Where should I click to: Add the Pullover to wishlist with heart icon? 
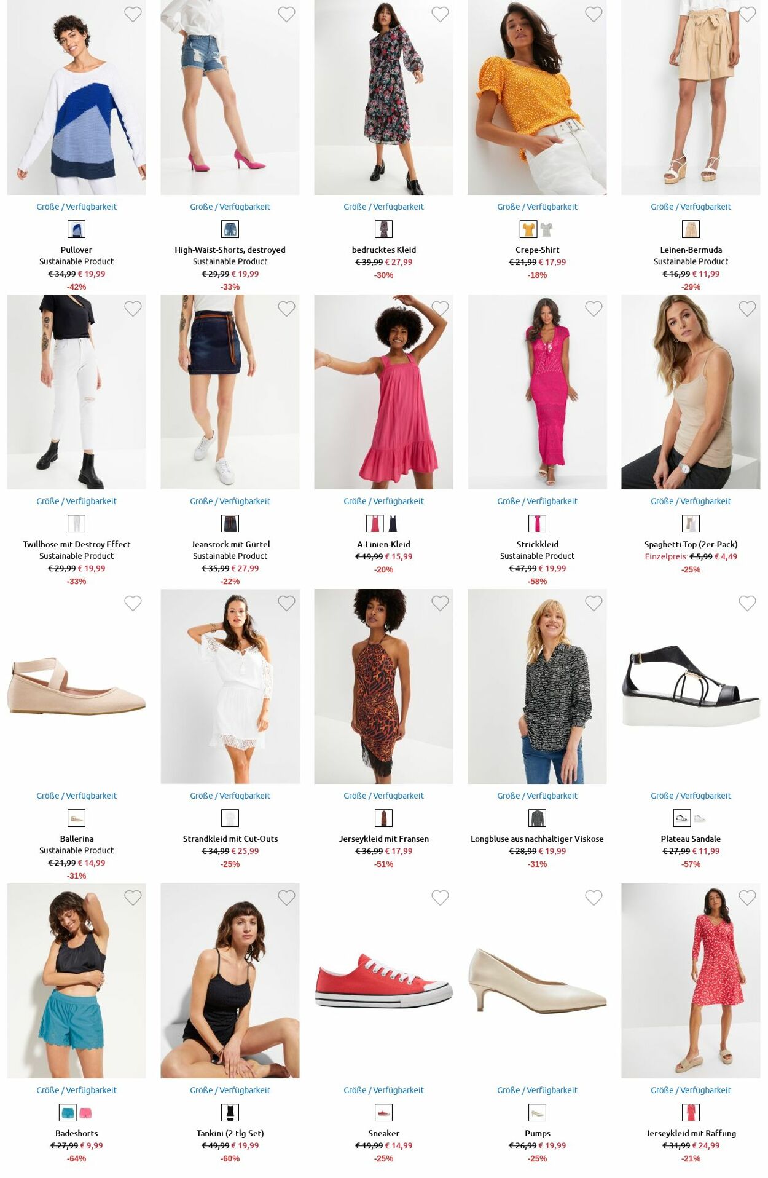coord(133,14)
